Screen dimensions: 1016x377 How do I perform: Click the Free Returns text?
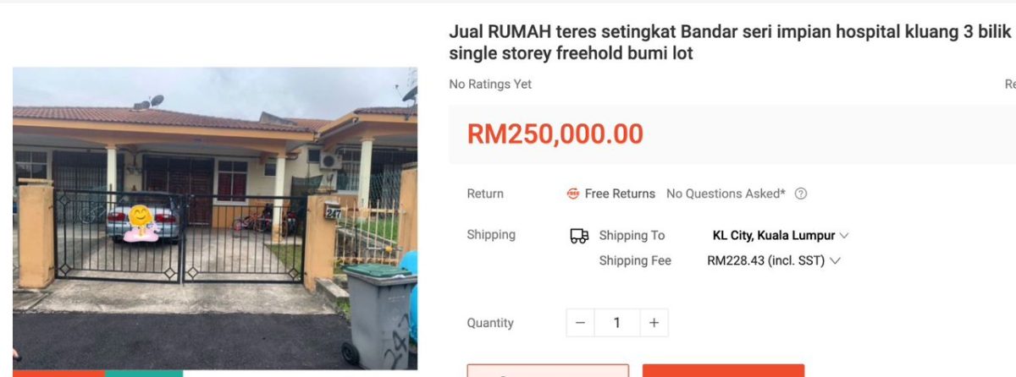pyautogui.click(x=620, y=194)
